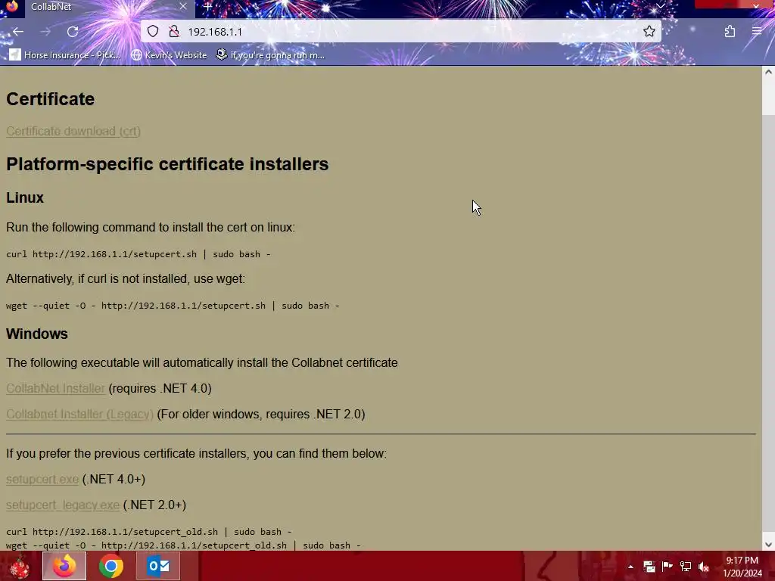Launch Chrome from the taskbar
The image size is (775, 581).
[x=111, y=566]
